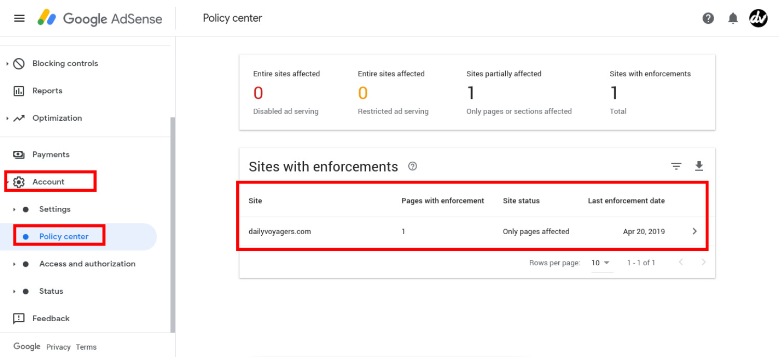Click the Only pages affected status cell
Image resolution: width=779 pixels, height=357 pixels.
536,232
